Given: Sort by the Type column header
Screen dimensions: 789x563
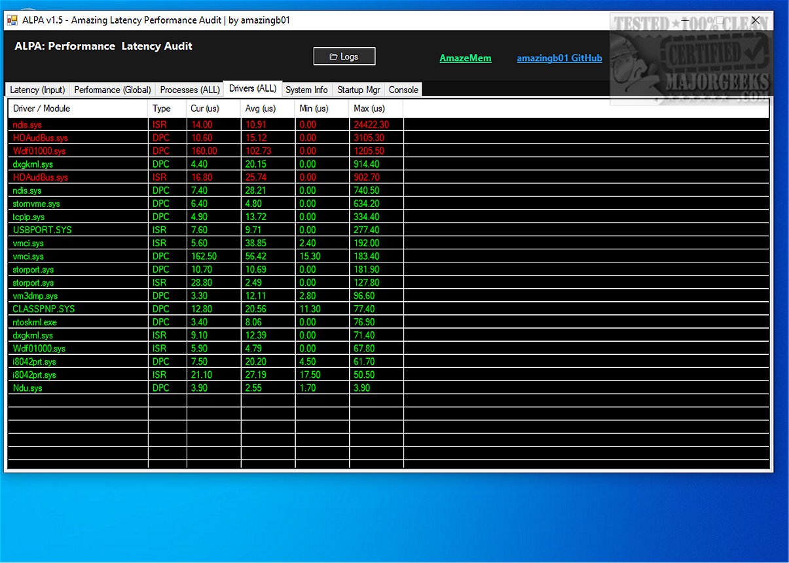Looking at the screenshot, I should click(x=168, y=109).
